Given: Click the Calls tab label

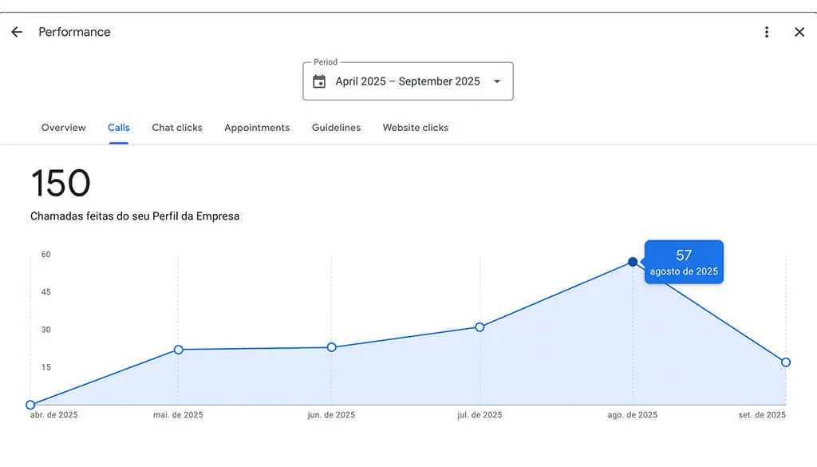Looking at the screenshot, I should [x=118, y=127].
